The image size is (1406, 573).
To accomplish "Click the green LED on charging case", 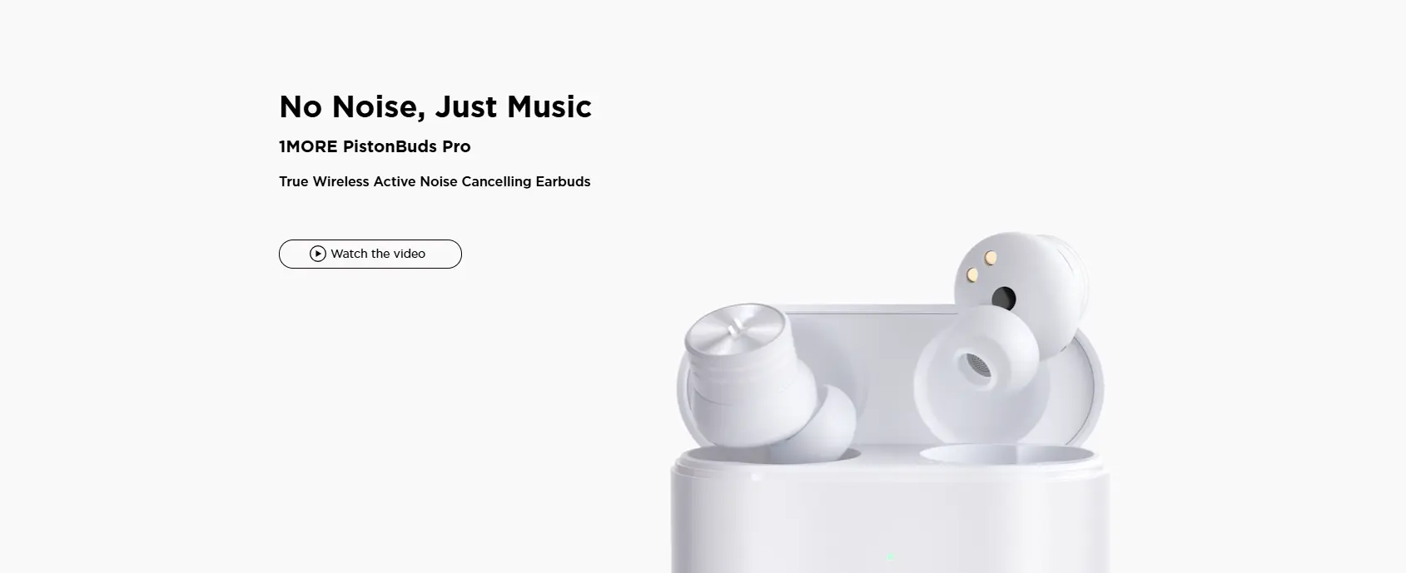I will pos(890,557).
